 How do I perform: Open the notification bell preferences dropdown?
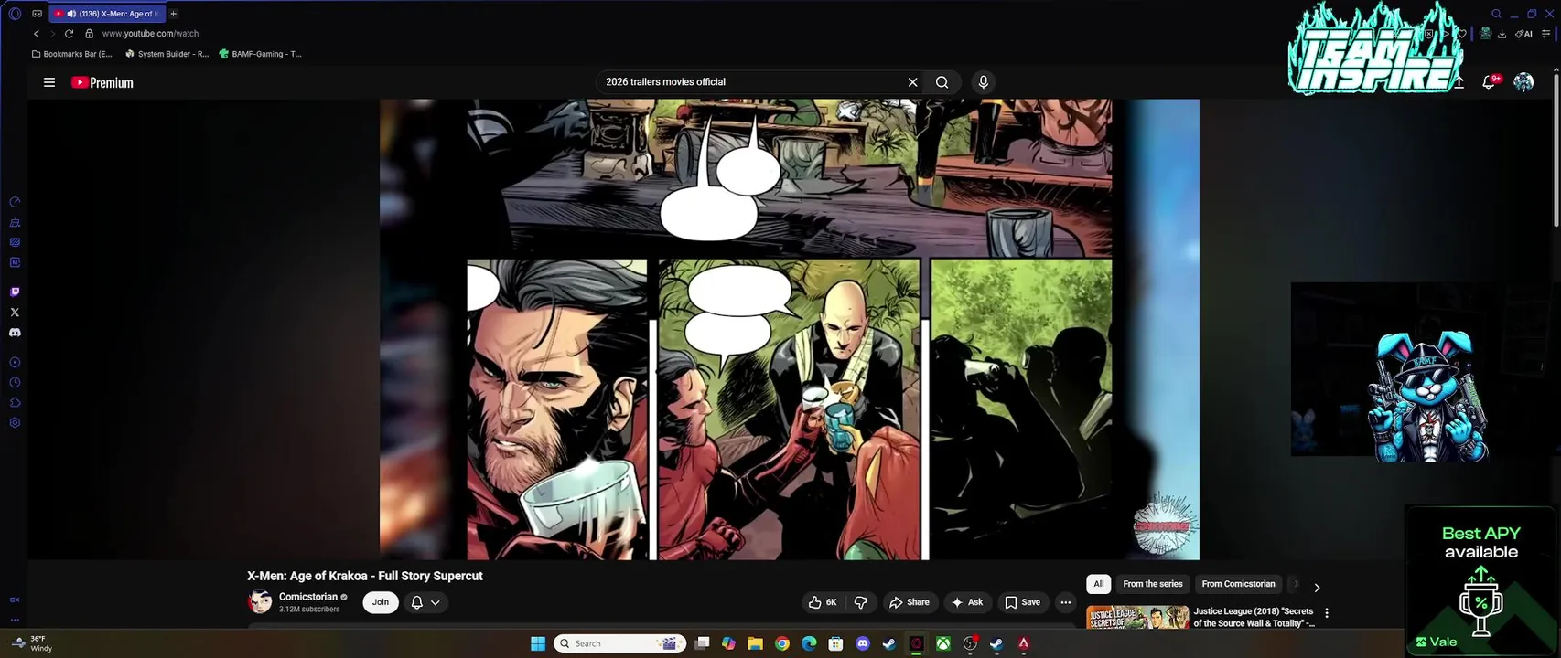coord(425,602)
